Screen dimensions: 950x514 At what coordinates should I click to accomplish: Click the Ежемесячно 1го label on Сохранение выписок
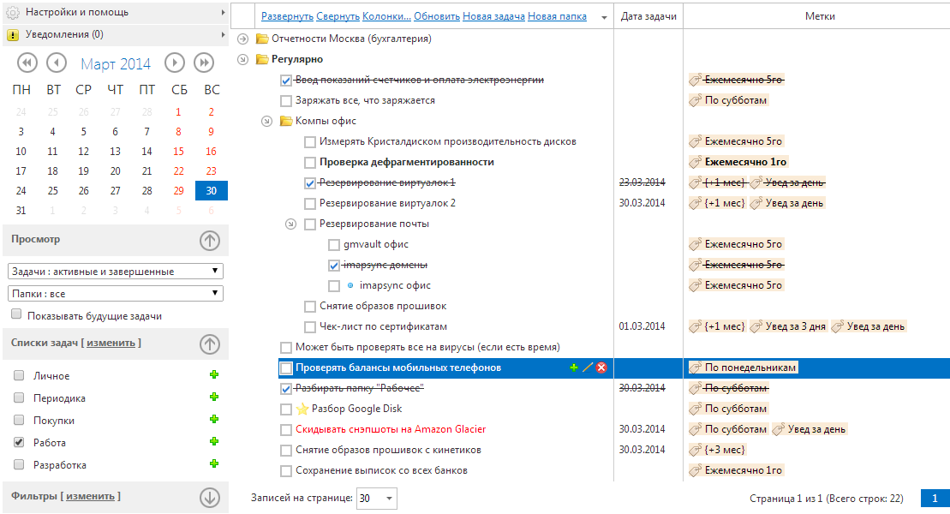[x=744, y=470]
